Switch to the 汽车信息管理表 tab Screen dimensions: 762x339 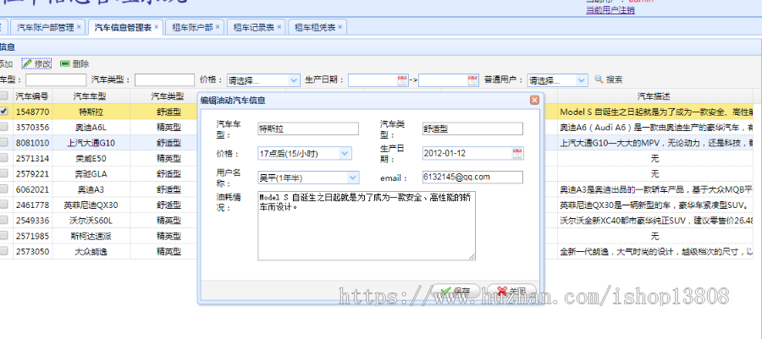(x=123, y=27)
